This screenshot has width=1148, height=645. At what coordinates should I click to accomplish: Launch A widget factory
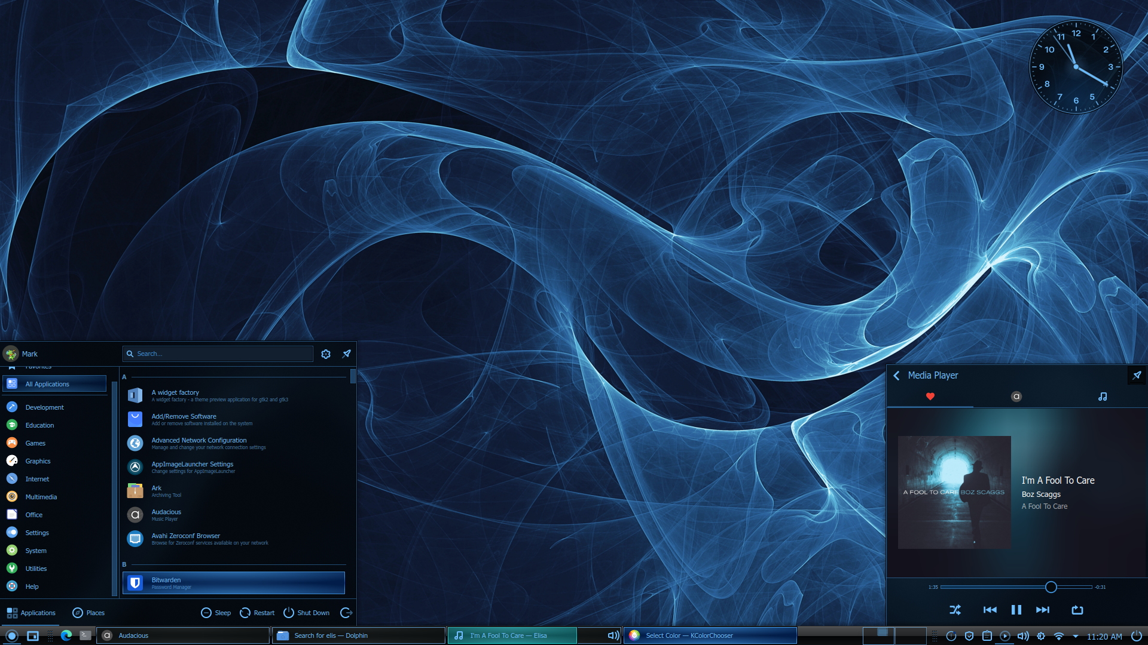pyautogui.click(x=234, y=395)
